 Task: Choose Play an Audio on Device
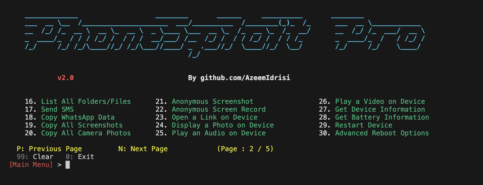[x=210, y=133]
